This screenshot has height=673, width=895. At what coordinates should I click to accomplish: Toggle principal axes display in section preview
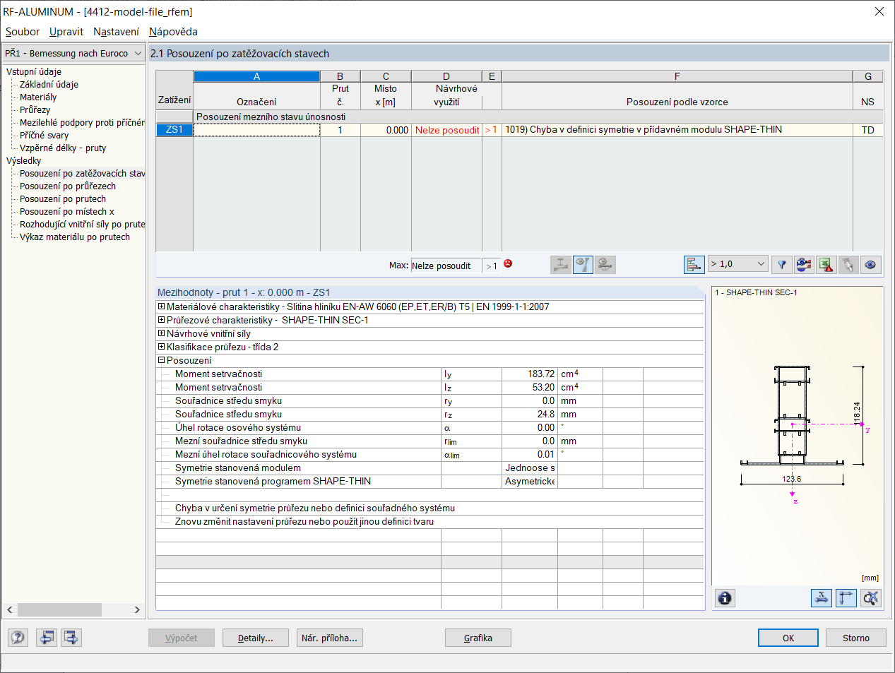846,598
